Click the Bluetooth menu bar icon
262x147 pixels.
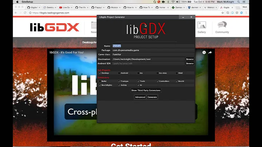(168, 2)
